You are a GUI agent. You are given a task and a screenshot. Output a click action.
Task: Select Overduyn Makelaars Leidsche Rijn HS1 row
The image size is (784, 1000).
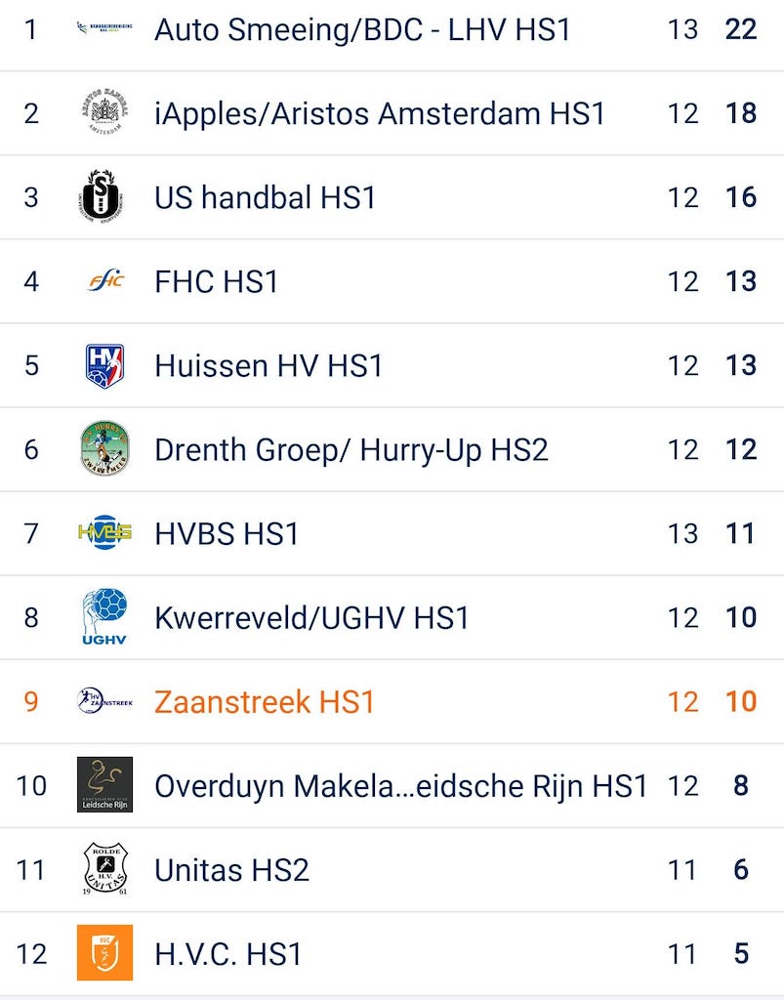pyautogui.click(x=400, y=785)
